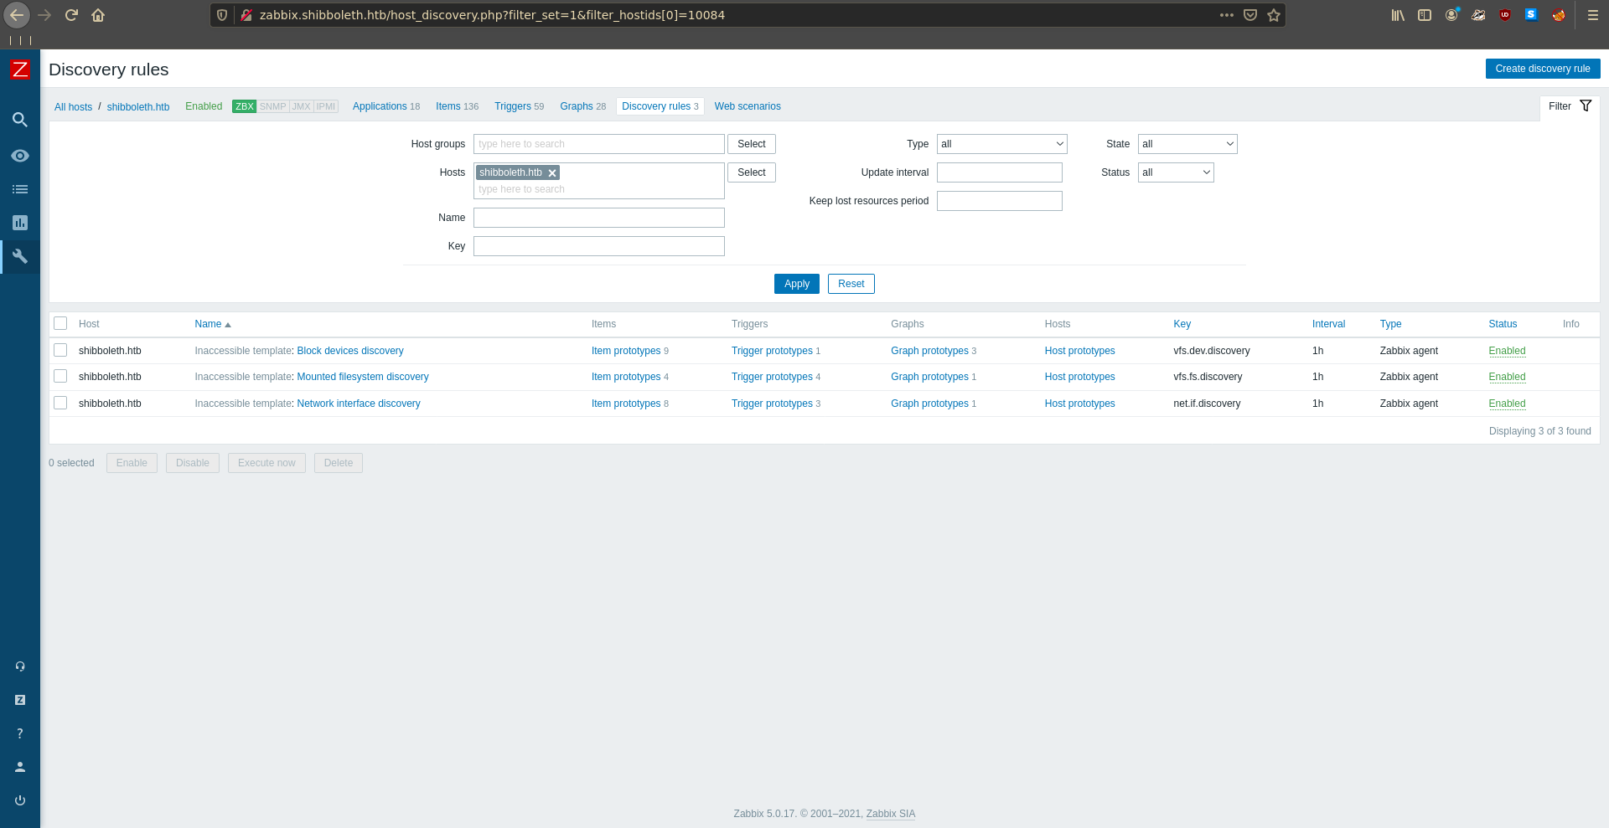Open Mounted filesystem discovery rule link
This screenshot has height=828, width=1609.
(x=363, y=377)
